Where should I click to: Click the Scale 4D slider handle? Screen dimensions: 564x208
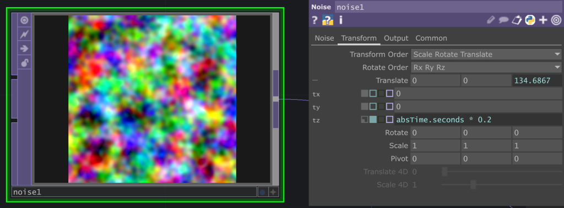pyautogui.click(x=473, y=185)
